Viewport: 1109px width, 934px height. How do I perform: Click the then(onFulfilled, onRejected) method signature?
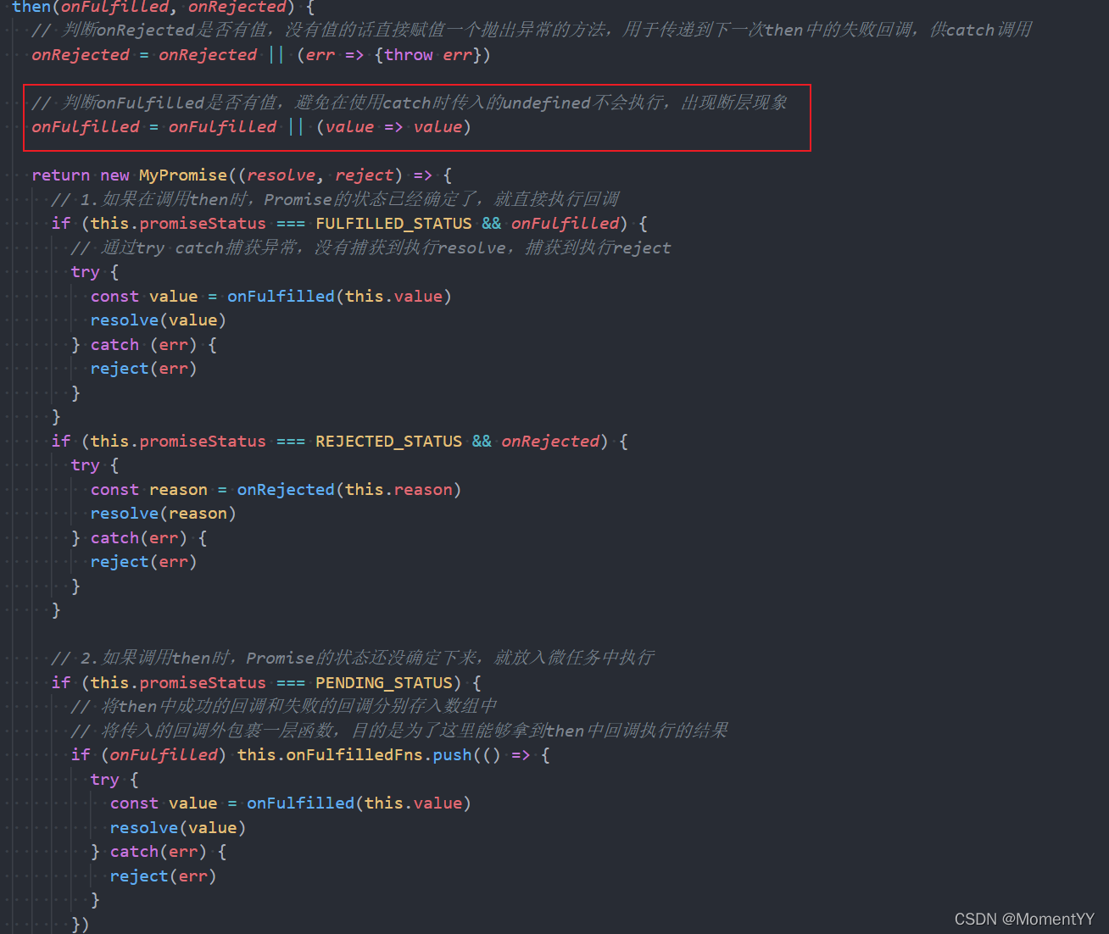[164, 8]
